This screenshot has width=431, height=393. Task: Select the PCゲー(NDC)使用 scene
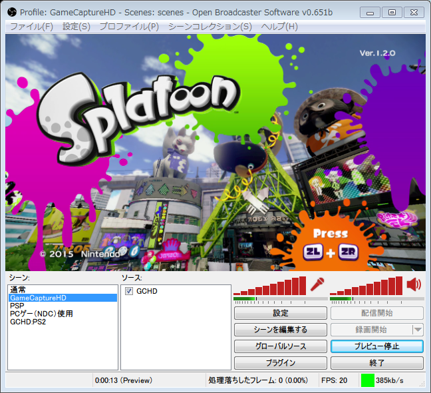63,314
